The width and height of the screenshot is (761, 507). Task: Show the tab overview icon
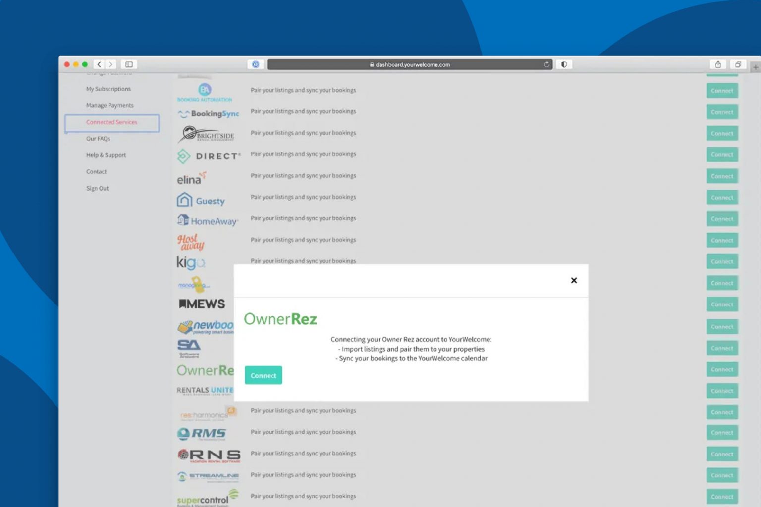point(738,64)
